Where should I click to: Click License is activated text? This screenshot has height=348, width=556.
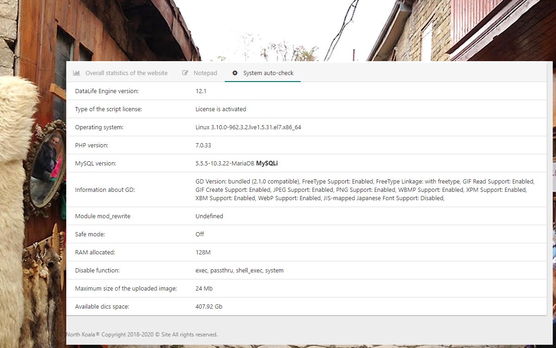pos(221,109)
